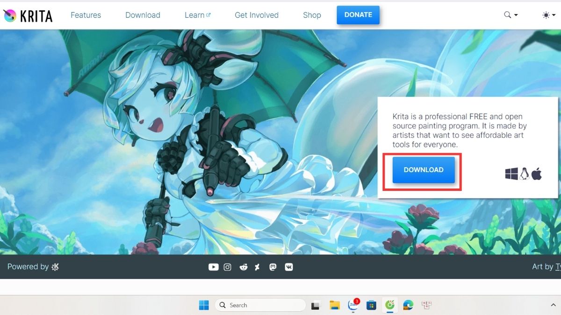Click the Apple logo in the info card
This screenshot has height=315, width=561.
(x=536, y=174)
